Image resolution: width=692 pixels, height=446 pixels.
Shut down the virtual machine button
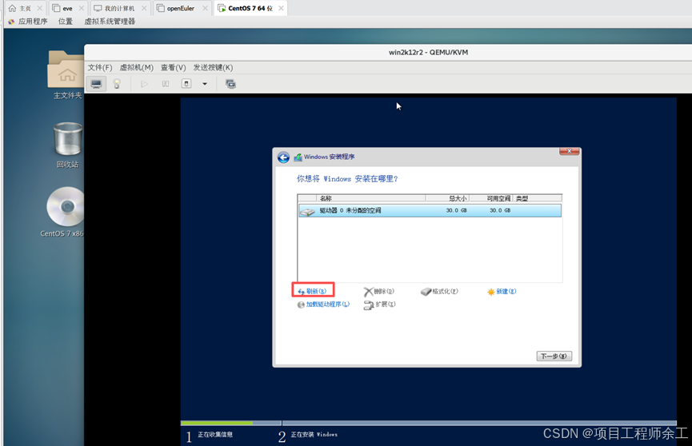coord(186,84)
